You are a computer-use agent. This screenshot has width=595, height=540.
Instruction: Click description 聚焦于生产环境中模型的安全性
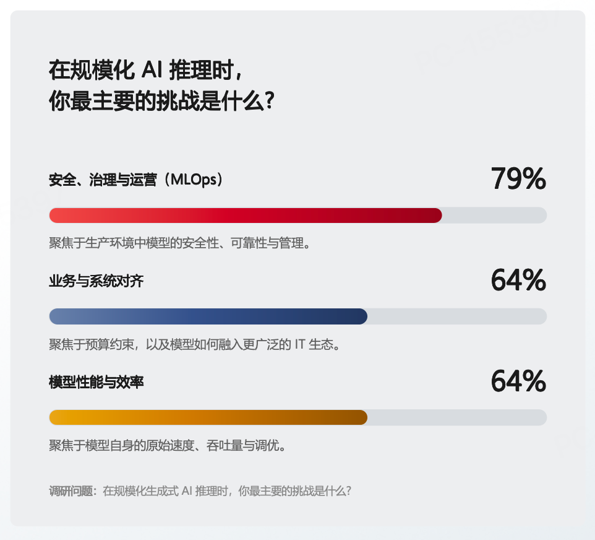point(180,243)
